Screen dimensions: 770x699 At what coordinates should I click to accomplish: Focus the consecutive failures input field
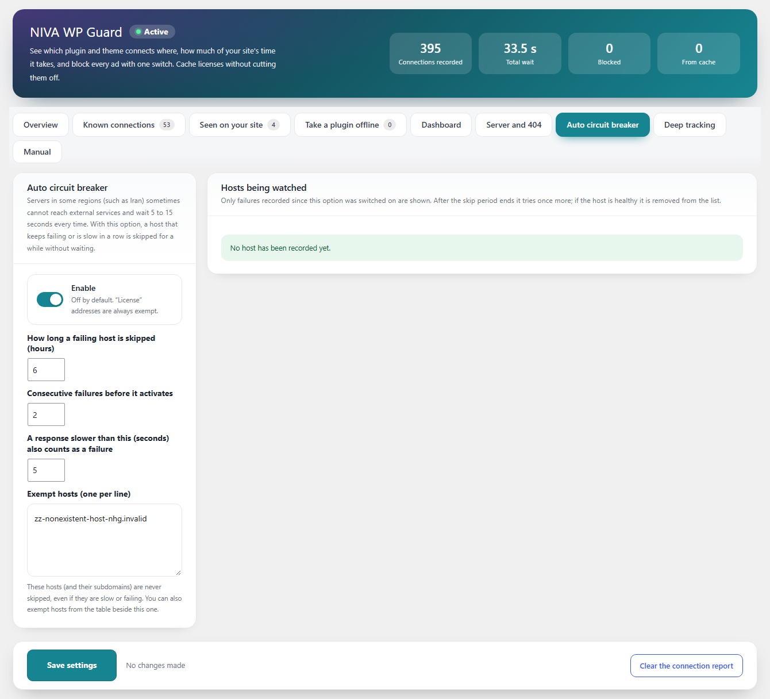(x=46, y=414)
